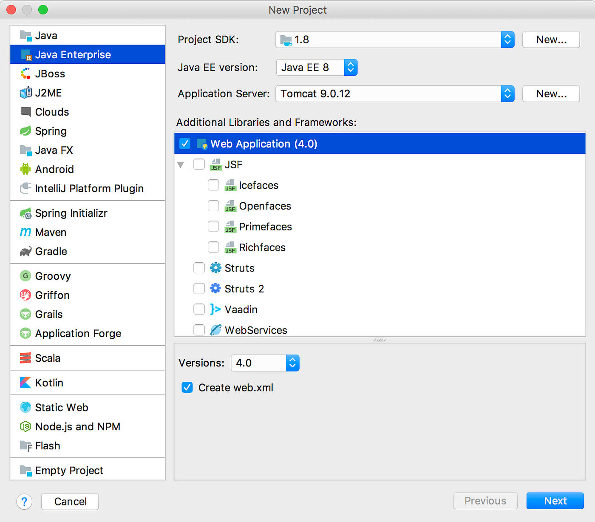Select the Application Forge icon
The width and height of the screenshot is (595, 522).
[x=25, y=334]
